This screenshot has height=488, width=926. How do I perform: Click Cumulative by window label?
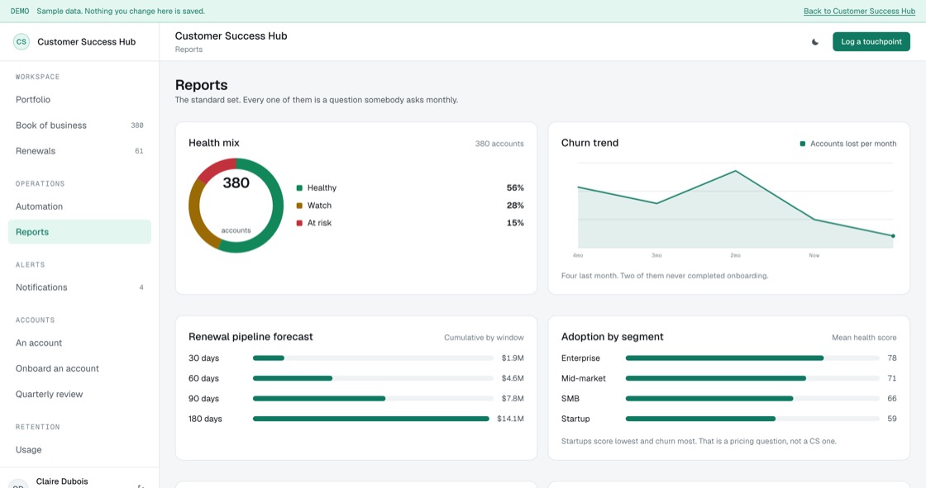coord(484,338)
